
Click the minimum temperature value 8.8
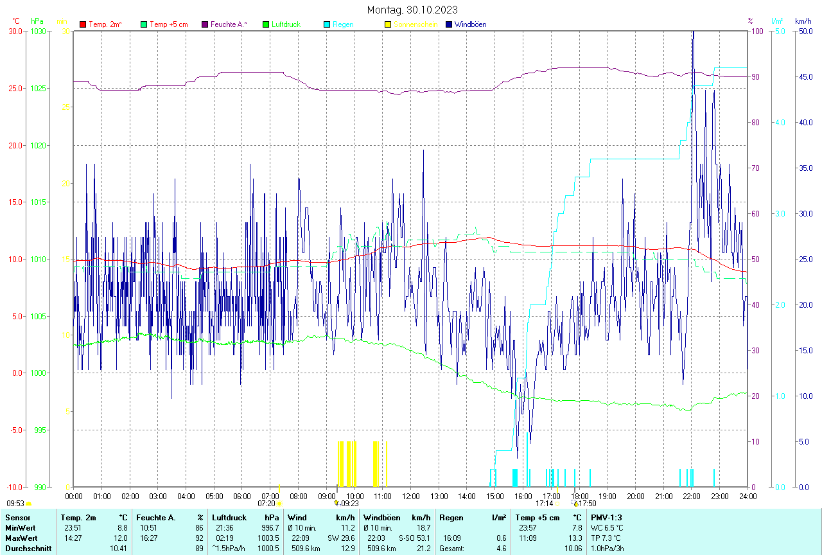(x=122, y=527)
